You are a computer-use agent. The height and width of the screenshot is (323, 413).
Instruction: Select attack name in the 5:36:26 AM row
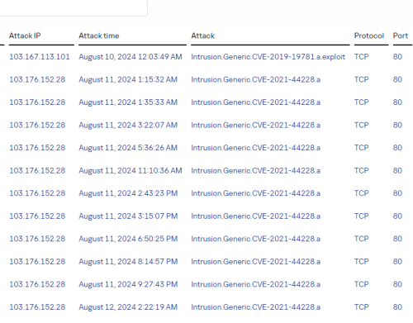coord(256,148)
